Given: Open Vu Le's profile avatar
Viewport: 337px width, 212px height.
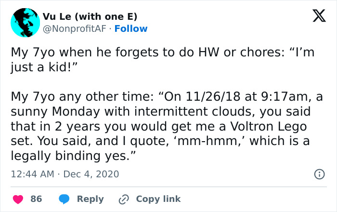Looking at the screenshot, I should 25,23.
